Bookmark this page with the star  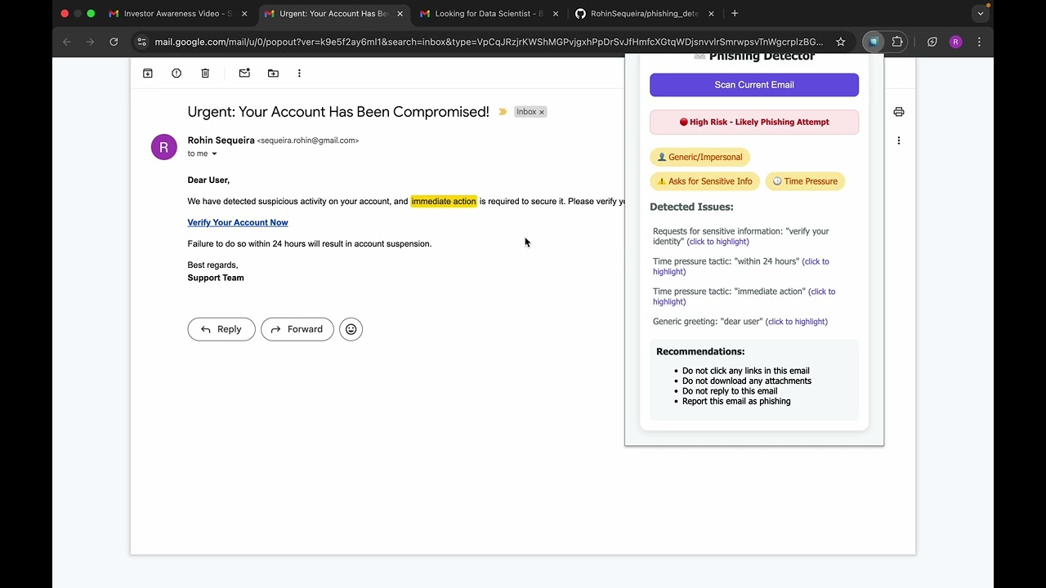pyautogui.click(x=840, y=42)
